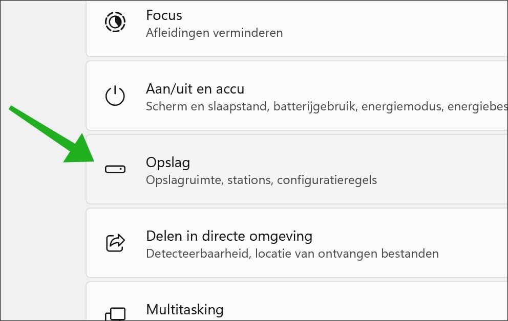Click the Multitasking windows icon

click(x=115, y=313)
